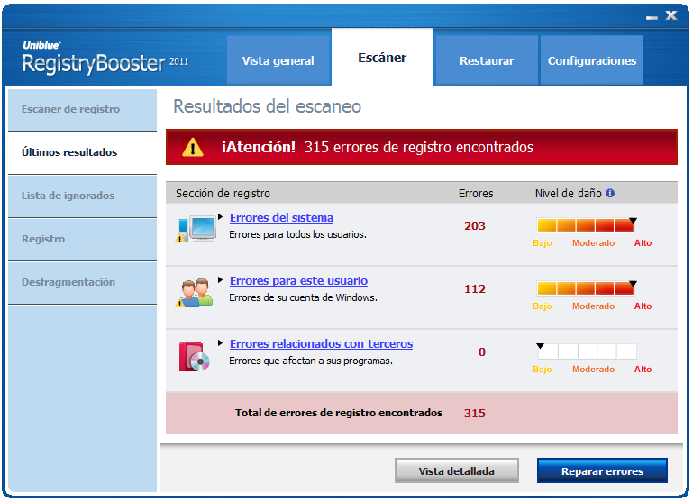Click the system errors computer icon

(196, 229)
